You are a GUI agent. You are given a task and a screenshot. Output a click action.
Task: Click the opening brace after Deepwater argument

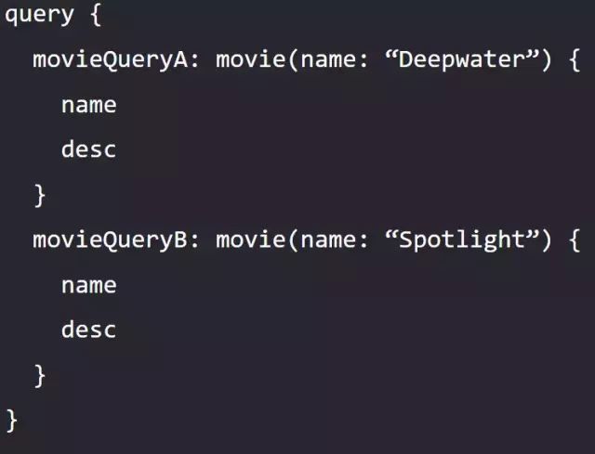(x=575, y=59)
